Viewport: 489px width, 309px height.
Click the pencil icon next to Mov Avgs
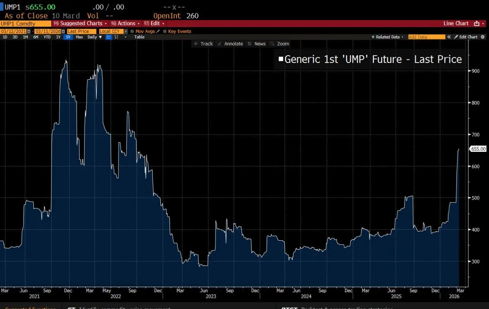pos(158,31)
